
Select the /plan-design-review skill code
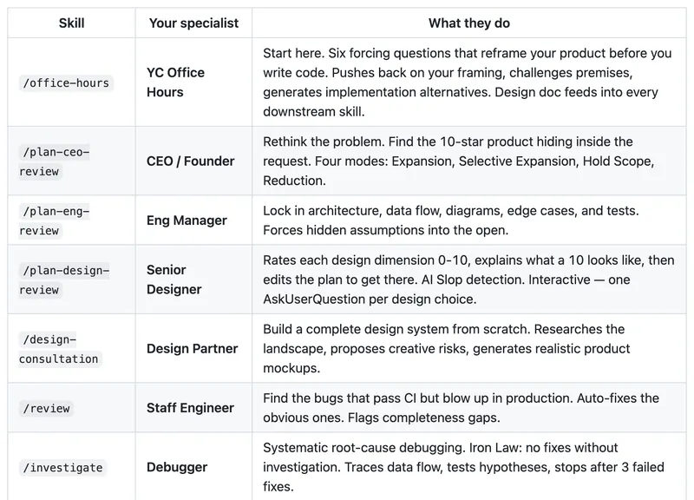point(64,280)
